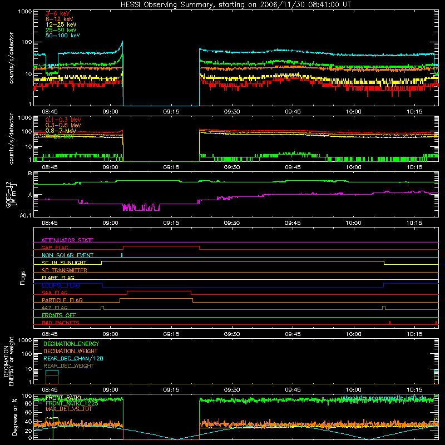Click the 10:00 tick under the GOES panel
This screenshot has height=445, width=445.
tap(354, 223)
